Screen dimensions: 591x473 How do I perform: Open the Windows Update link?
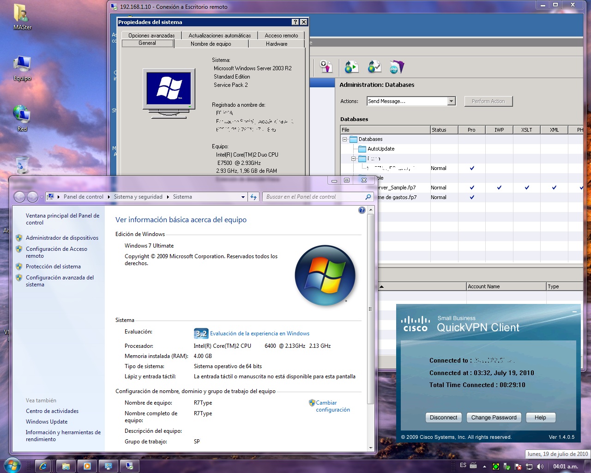pyautogui.click(x=47, y=422)
